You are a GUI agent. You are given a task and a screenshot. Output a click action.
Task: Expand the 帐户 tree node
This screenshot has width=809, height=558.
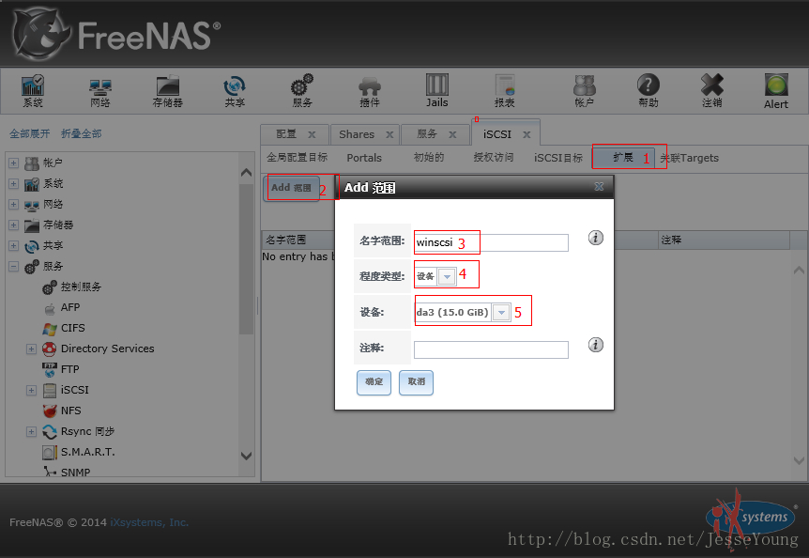(x=13, y=163)
